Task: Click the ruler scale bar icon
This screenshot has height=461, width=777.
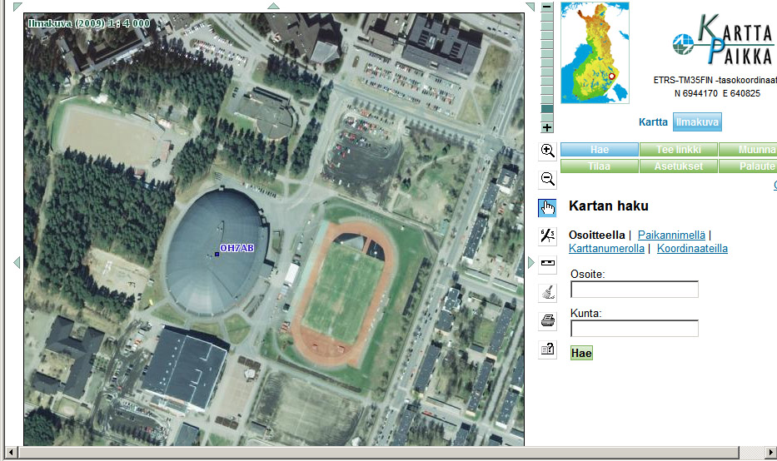Action: (x=547, y=265)
